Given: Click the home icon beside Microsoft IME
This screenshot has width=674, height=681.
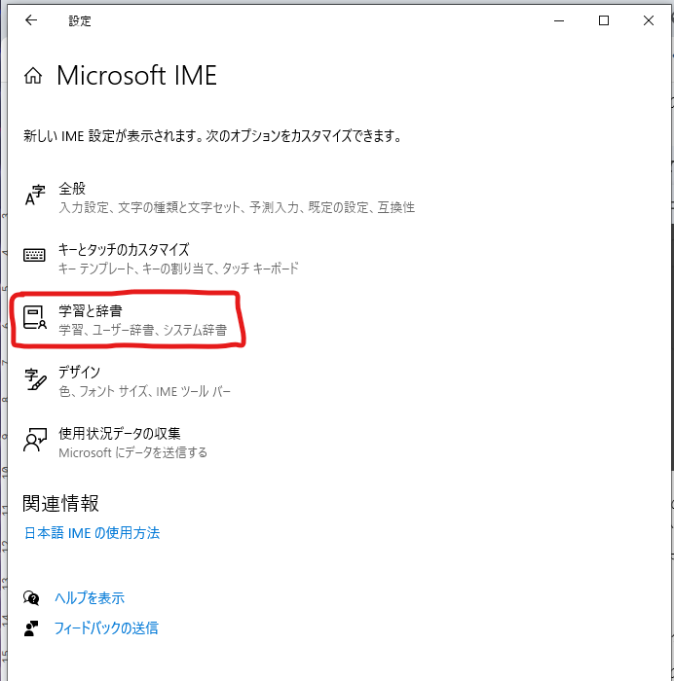Looking at the screenshot, I should pos(34,77).
